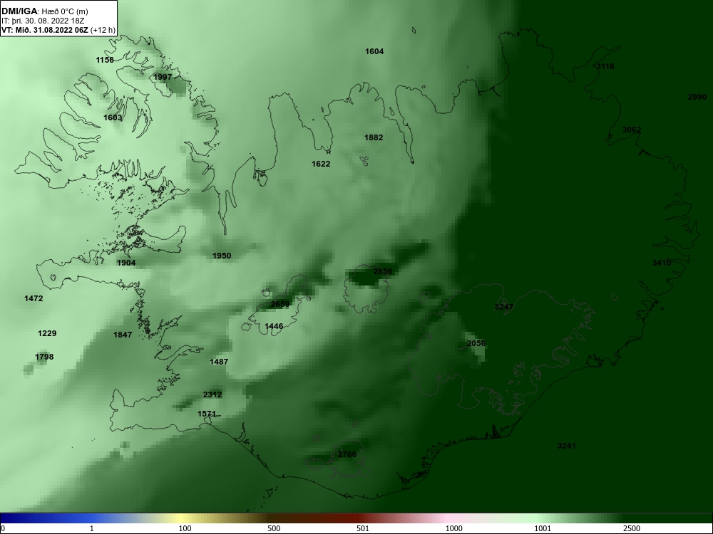The width and height of the screenshot is (713, 534).
Task: Click the color scale label 1000
Action: [453, 528]
